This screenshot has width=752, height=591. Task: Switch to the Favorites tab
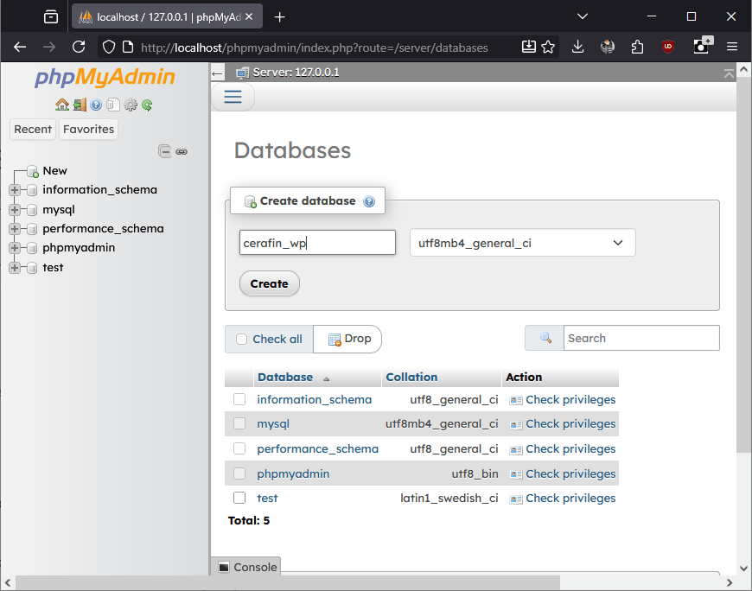[x=88, y=129]
